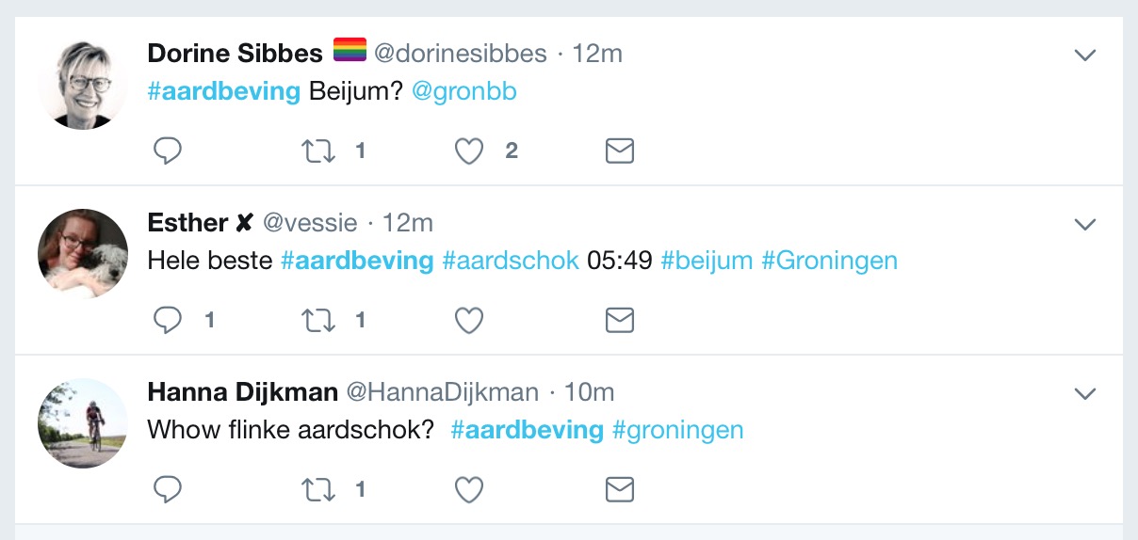Open more options for Dorine Sibbes' tweet
This screenshot has width=1138, height=540.
coord(1085,56)
